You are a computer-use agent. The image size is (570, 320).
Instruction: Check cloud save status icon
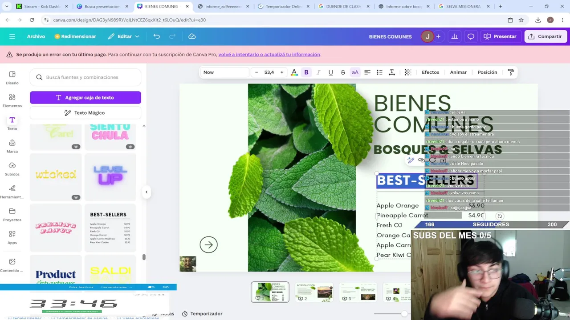point(192,36)
